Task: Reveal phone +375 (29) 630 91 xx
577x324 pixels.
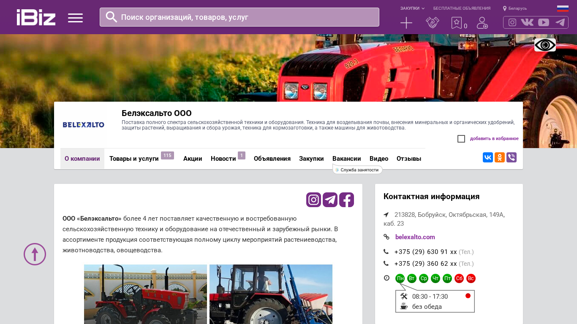Action: (426, 252)
